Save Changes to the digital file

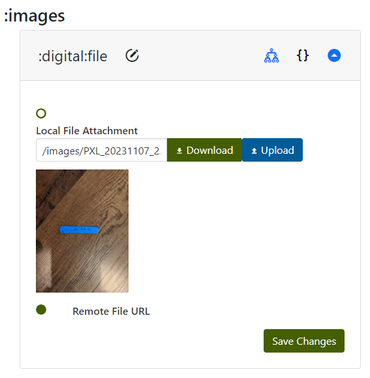click(x=304, y=341)
